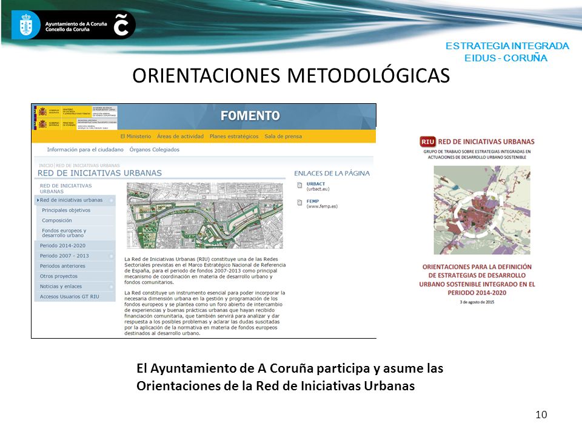
Task: Click the arrow before Red de iniciativas urbanas
Action: pos(38,200)
